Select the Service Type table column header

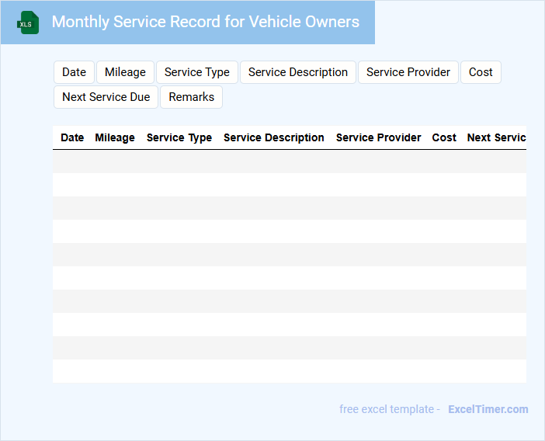[x=179, y=137]
